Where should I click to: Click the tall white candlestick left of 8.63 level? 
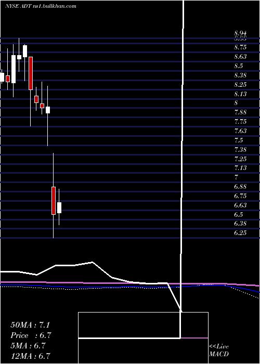click(14, 69)
